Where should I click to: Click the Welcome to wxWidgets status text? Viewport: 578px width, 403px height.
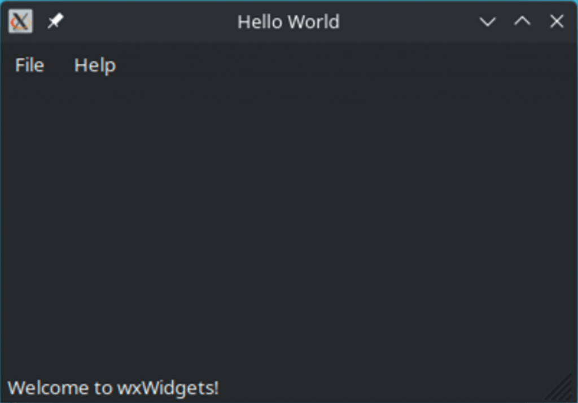tap(113, 388)
